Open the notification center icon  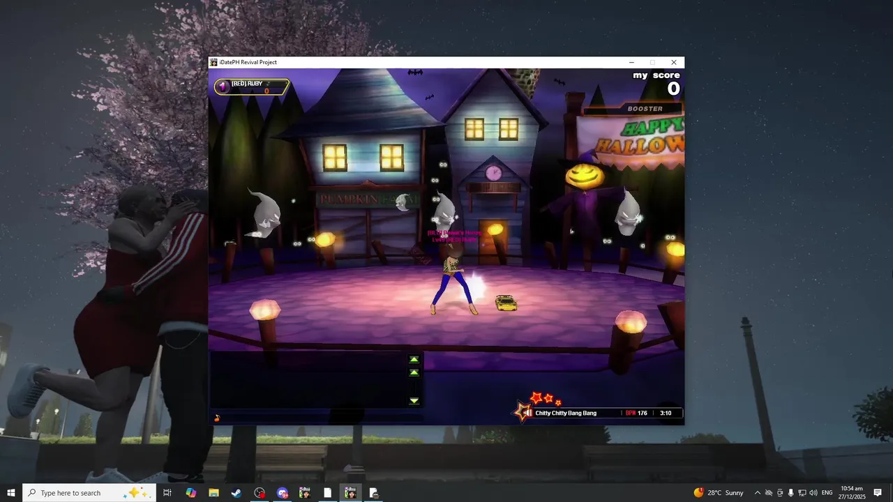coord(878,493)
